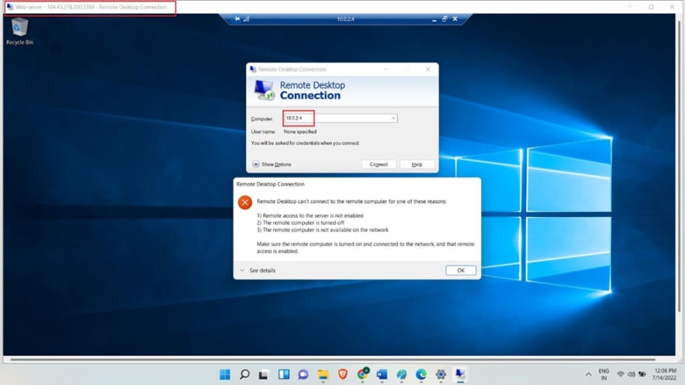
Task: Show hidden icons in system tray
Action: pyautogui.click(x=588, y=375)
